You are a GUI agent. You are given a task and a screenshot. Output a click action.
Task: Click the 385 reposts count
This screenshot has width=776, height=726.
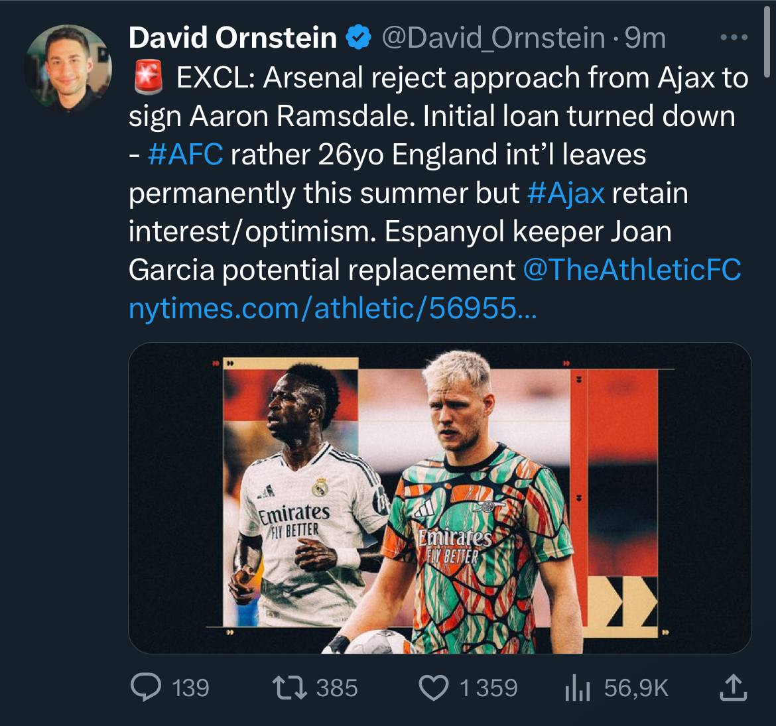click(337, 688)
